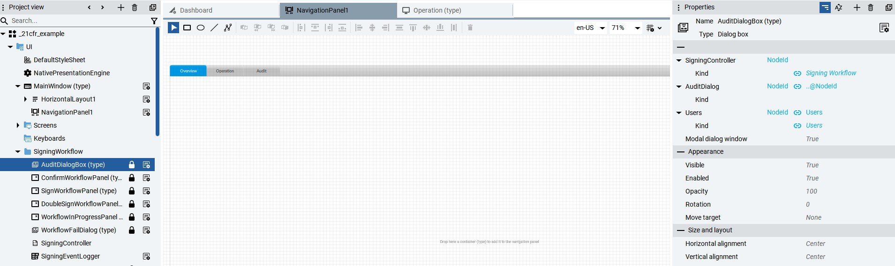This screenshot has height=266, width=895.
Task: Select NativePresentationEngine in project tree
Action: tap(72, 73)
